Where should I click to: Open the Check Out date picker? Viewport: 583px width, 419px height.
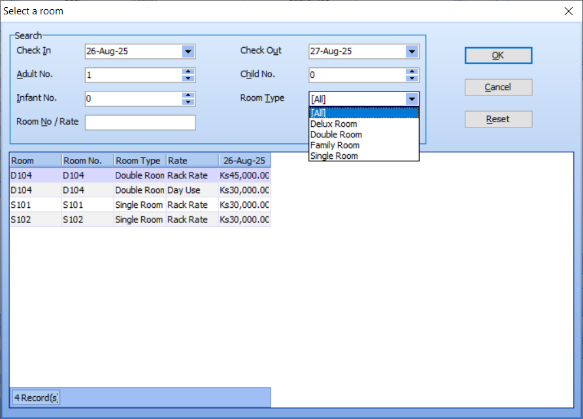(x=412, y=51)
